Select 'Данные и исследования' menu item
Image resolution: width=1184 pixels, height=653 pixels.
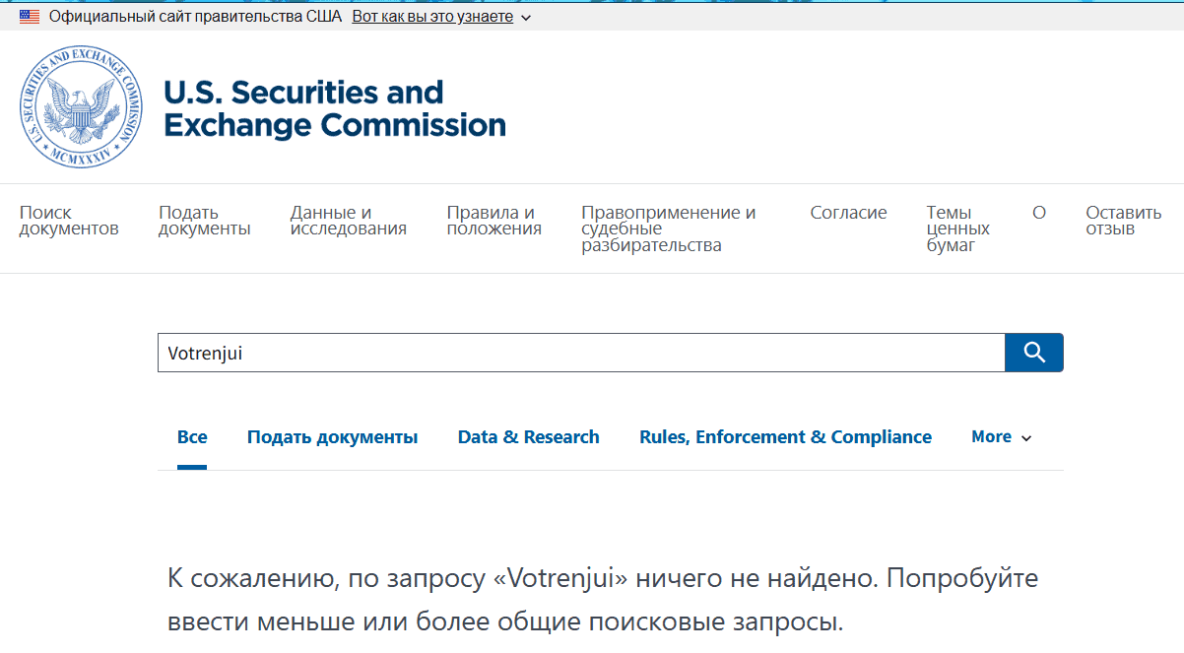click(x=348, y=221)
